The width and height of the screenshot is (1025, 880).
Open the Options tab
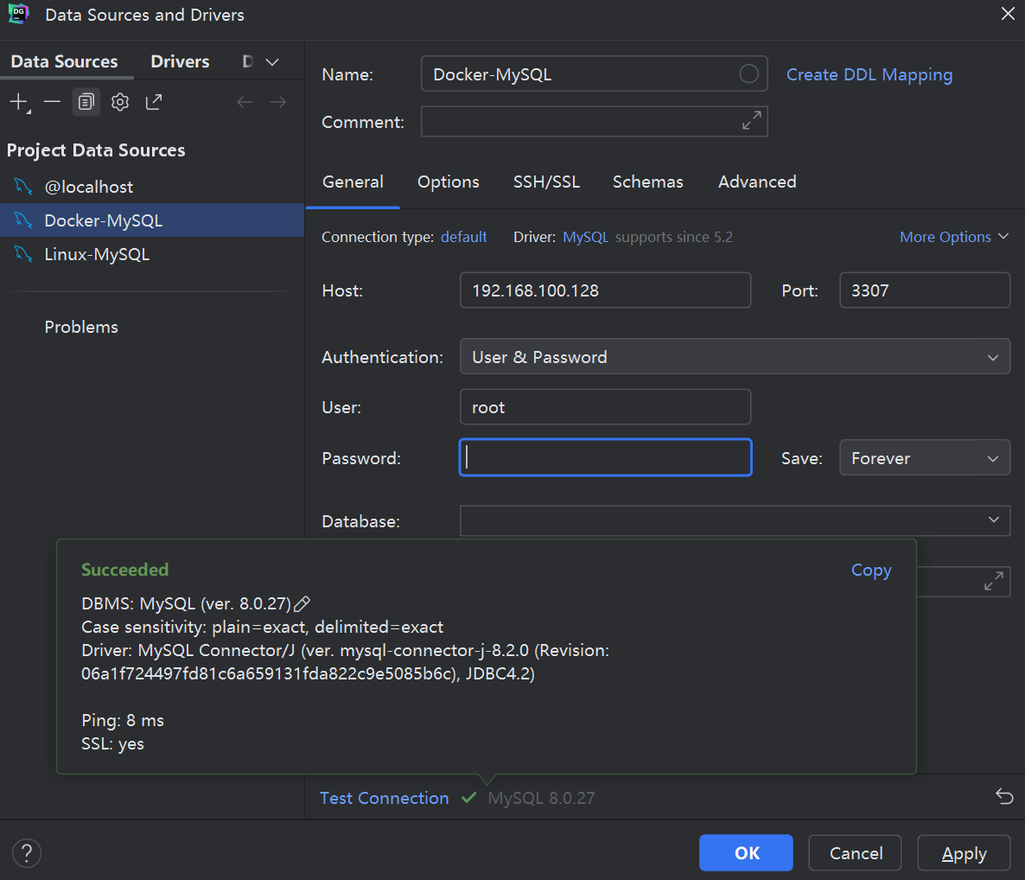pyautogui.click(x=449, y=182)
